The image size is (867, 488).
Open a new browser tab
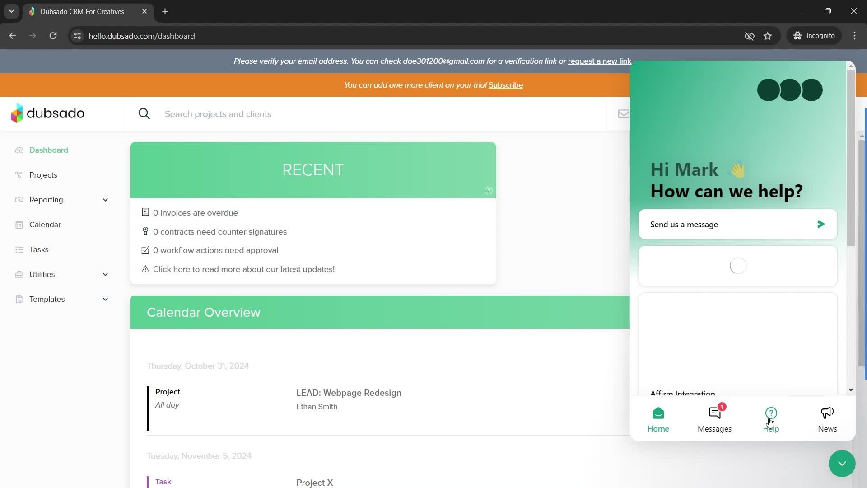[165, 11]
